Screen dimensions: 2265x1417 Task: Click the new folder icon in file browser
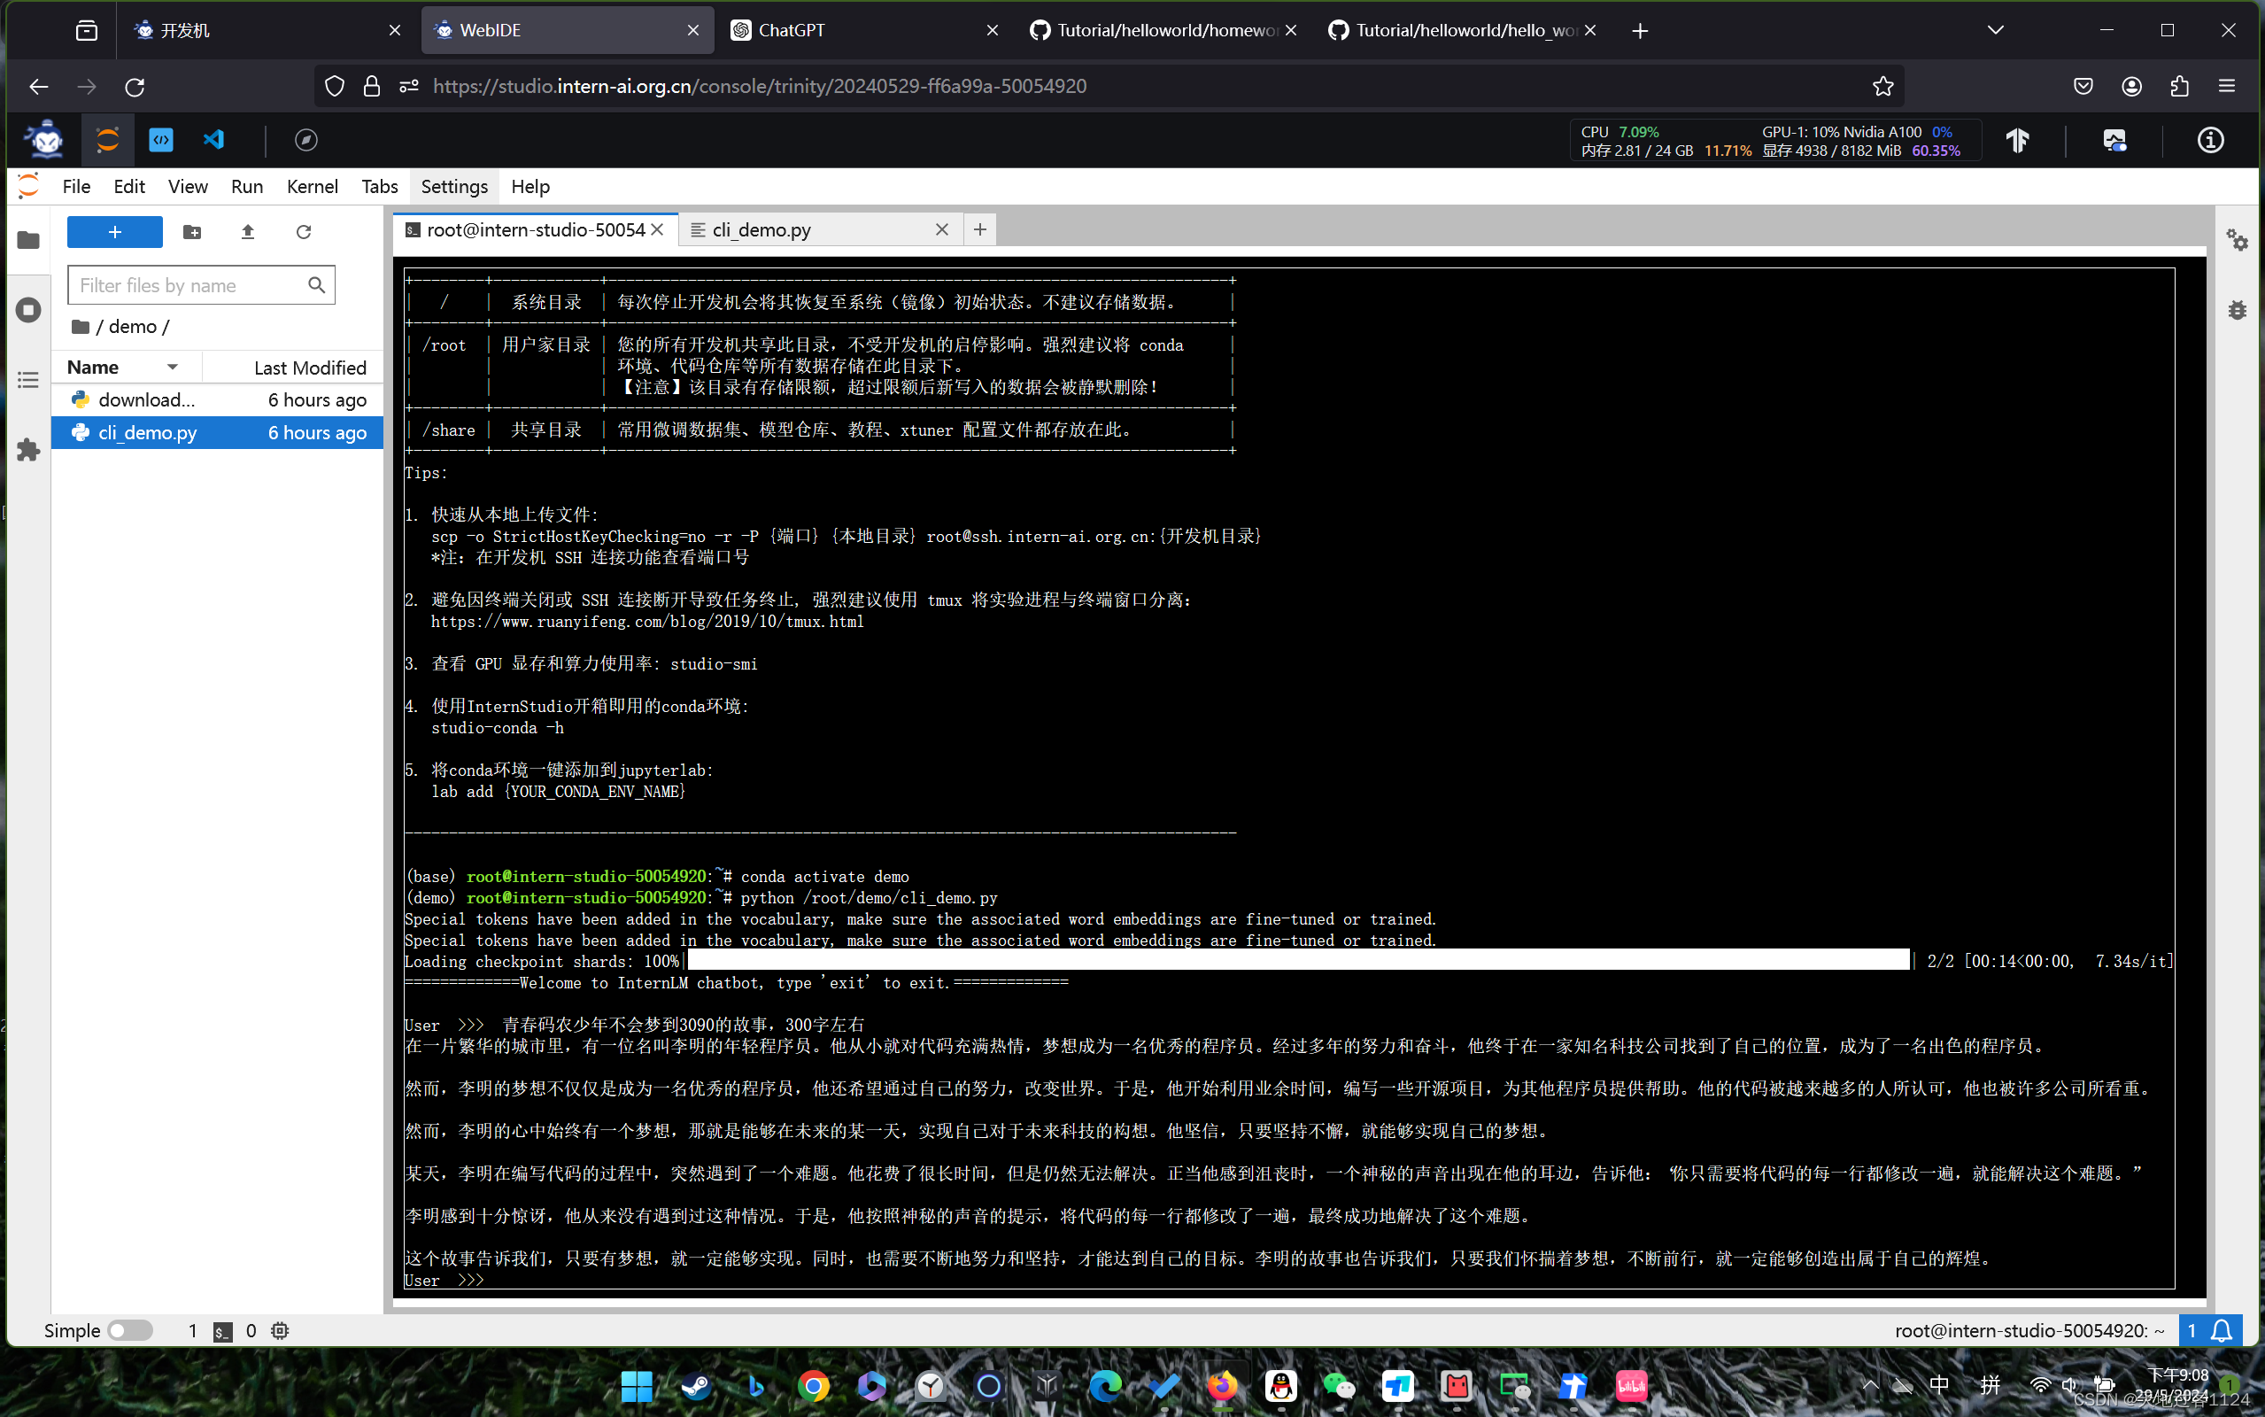coord(192,231)
